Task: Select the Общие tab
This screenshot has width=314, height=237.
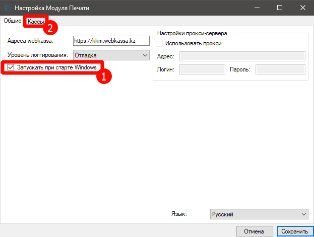Action: tap(12, 21)
